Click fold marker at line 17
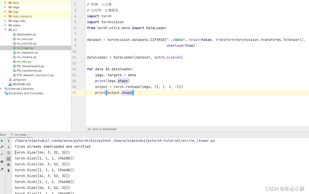Viewport: 309px width, 194px height. [x=85, y=93]
